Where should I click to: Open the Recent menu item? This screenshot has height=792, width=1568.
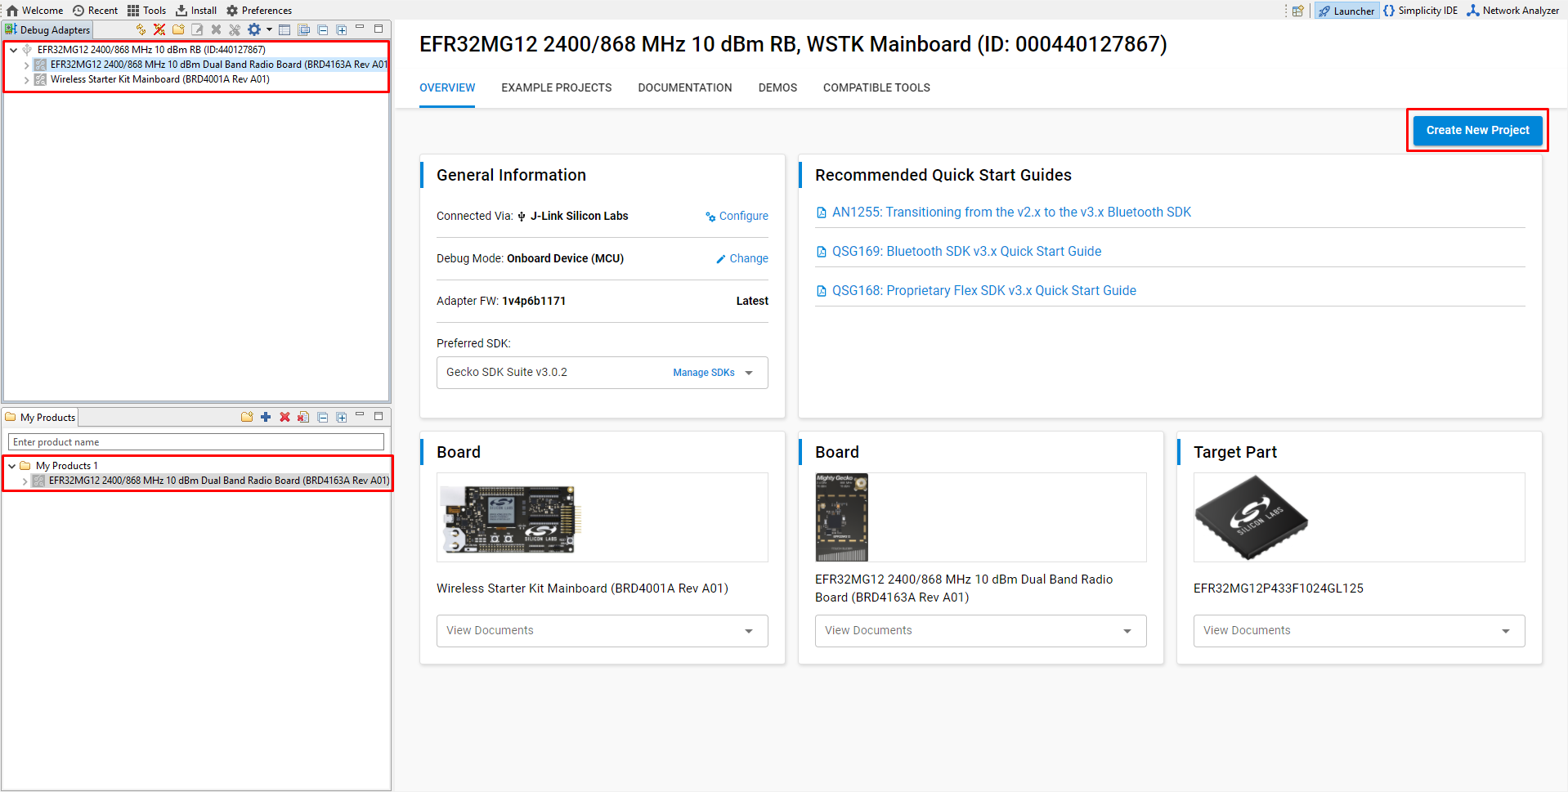[96, 11]
